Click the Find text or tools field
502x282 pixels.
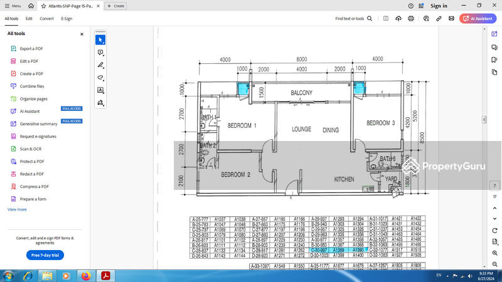point(353,19)
